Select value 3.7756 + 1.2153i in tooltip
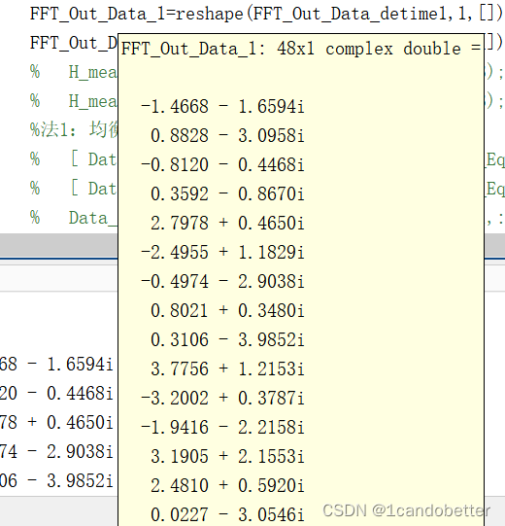Screen dimensions: 505x526 [x=227, y=369]
